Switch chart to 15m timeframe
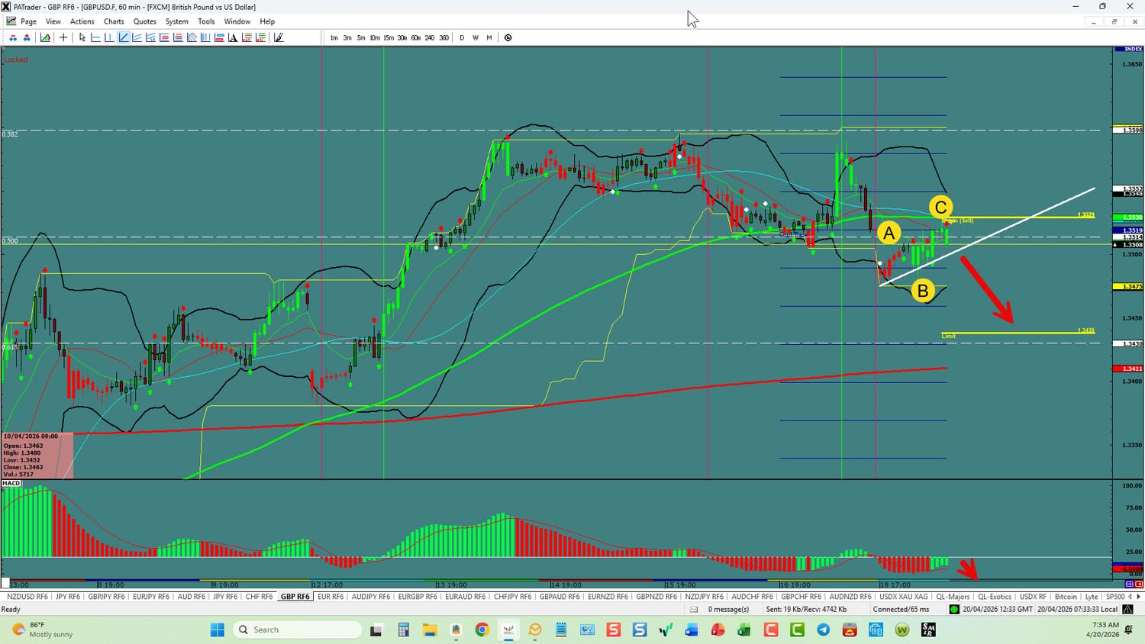This screenshot has height=644, width=1145. point(389,37)
